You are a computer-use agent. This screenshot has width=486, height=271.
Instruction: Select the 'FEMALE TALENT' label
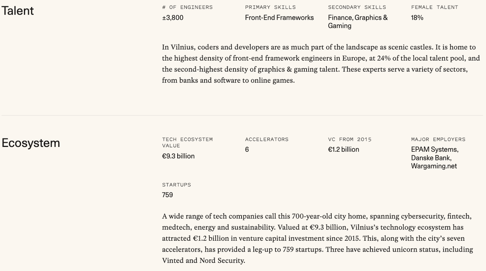click(x=434, y=7)
